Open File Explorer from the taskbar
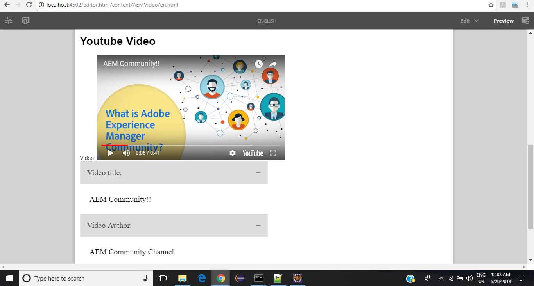 182,278
